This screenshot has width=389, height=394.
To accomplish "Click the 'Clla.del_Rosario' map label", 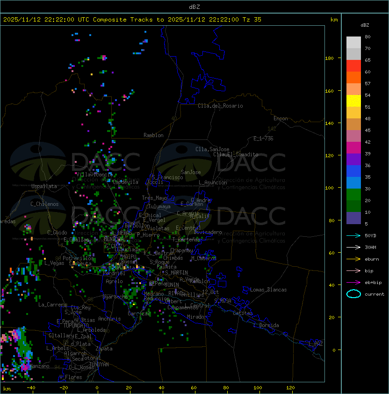I will pyautogui.click(x=220, y=106).
